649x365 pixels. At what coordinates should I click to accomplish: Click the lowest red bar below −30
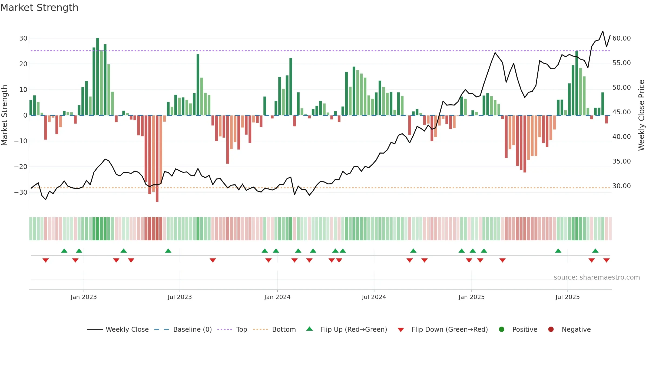point(157,158)
